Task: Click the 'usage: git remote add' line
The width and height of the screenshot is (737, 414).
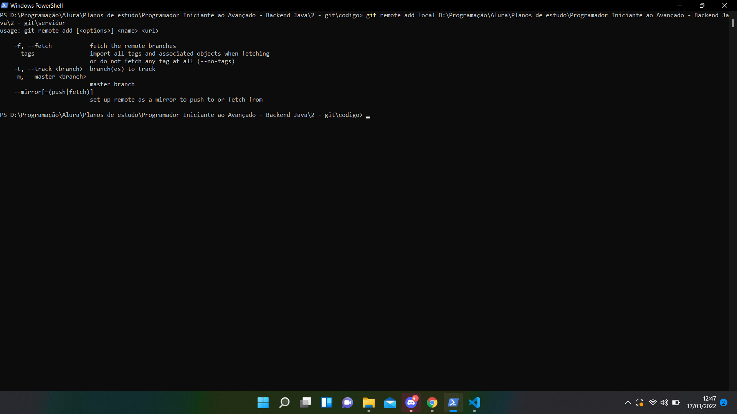Action: tap(79, 31)
